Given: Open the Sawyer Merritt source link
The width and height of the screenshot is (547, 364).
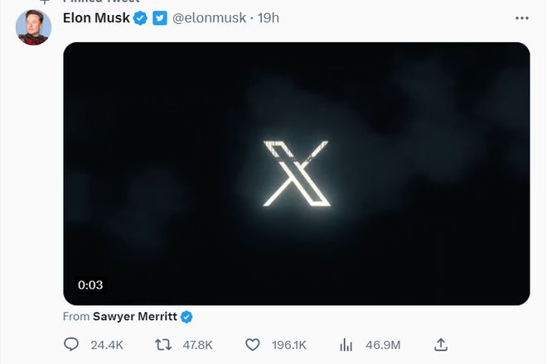Looking at the screenshot, I should coord(135,317).
